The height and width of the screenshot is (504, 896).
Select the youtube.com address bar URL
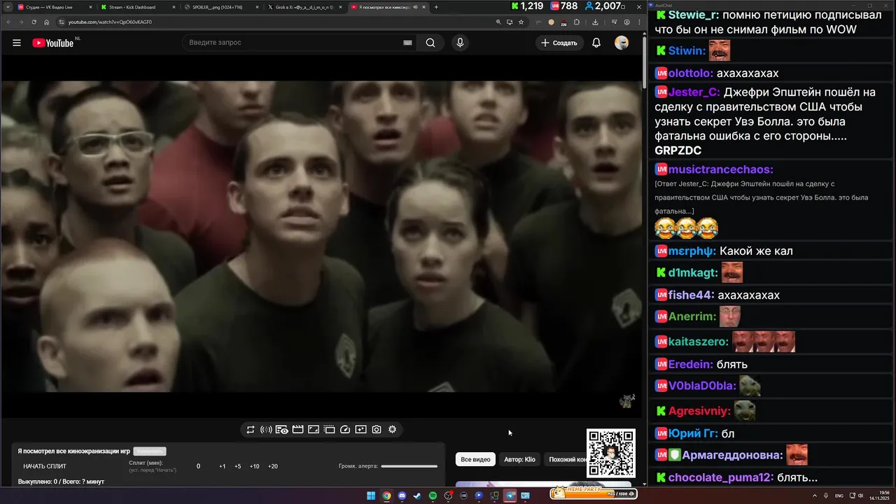pyautogui.click(x=110, y=22)
